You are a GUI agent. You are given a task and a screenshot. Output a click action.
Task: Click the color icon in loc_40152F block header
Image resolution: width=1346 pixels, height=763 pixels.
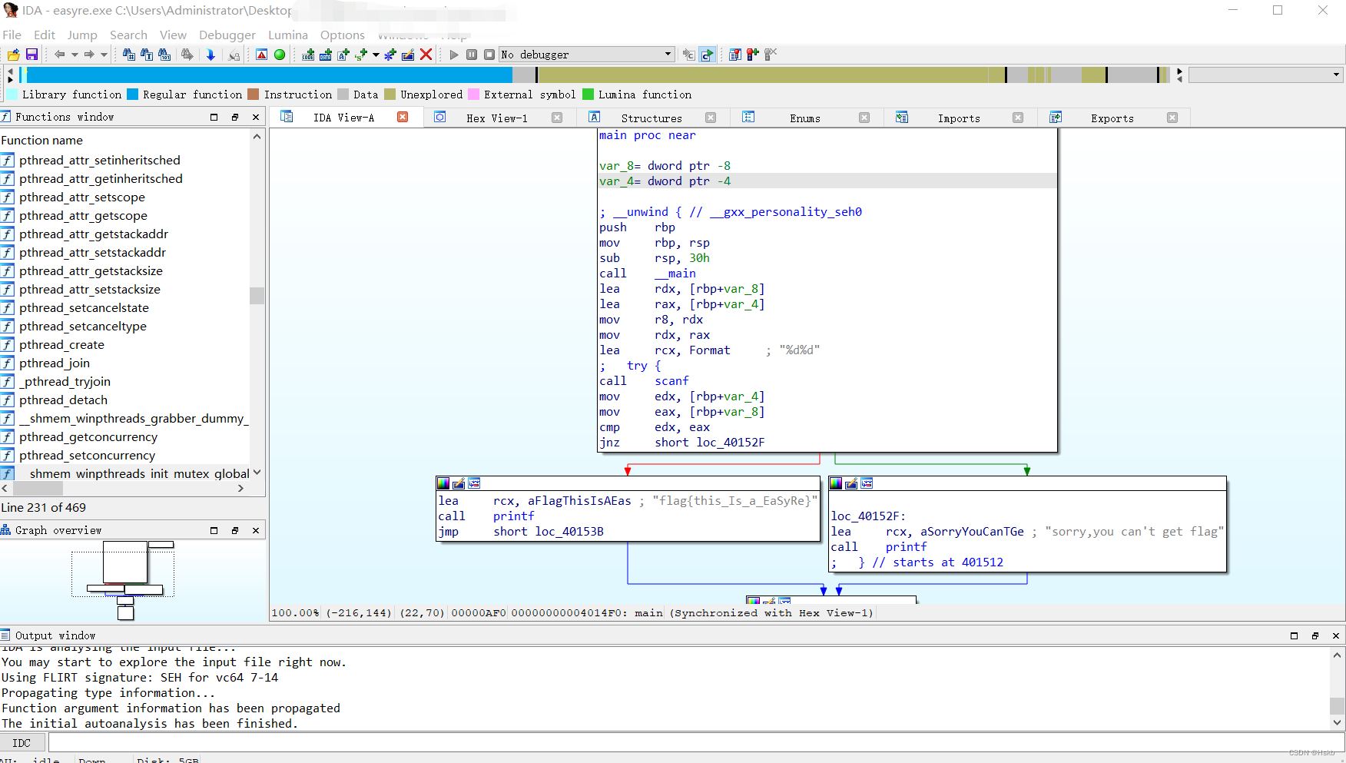point(837,483)
